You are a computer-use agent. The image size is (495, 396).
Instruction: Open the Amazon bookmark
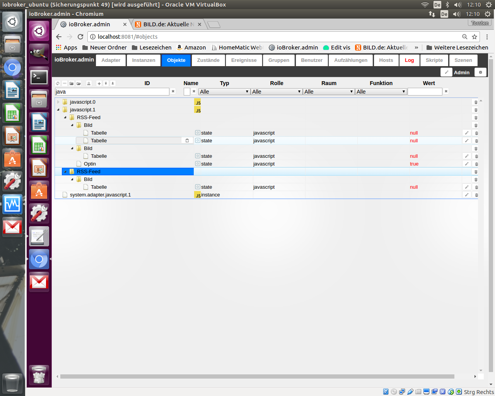click(x=191, y=48)
